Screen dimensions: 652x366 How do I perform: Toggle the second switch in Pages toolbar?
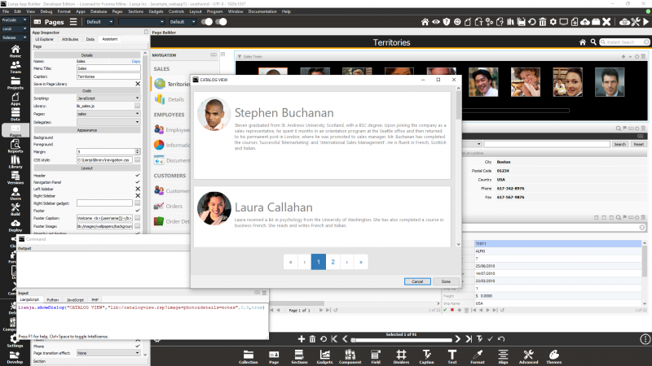[x=221, y=22]
